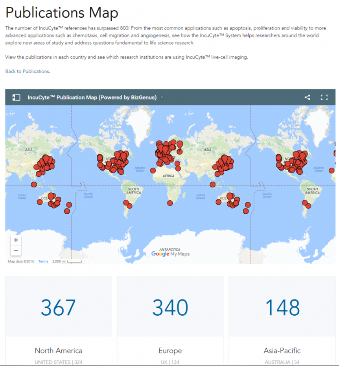The image size is (339, 366).
Task: Select the red marker in southern Africa
Action: point(170,203)
